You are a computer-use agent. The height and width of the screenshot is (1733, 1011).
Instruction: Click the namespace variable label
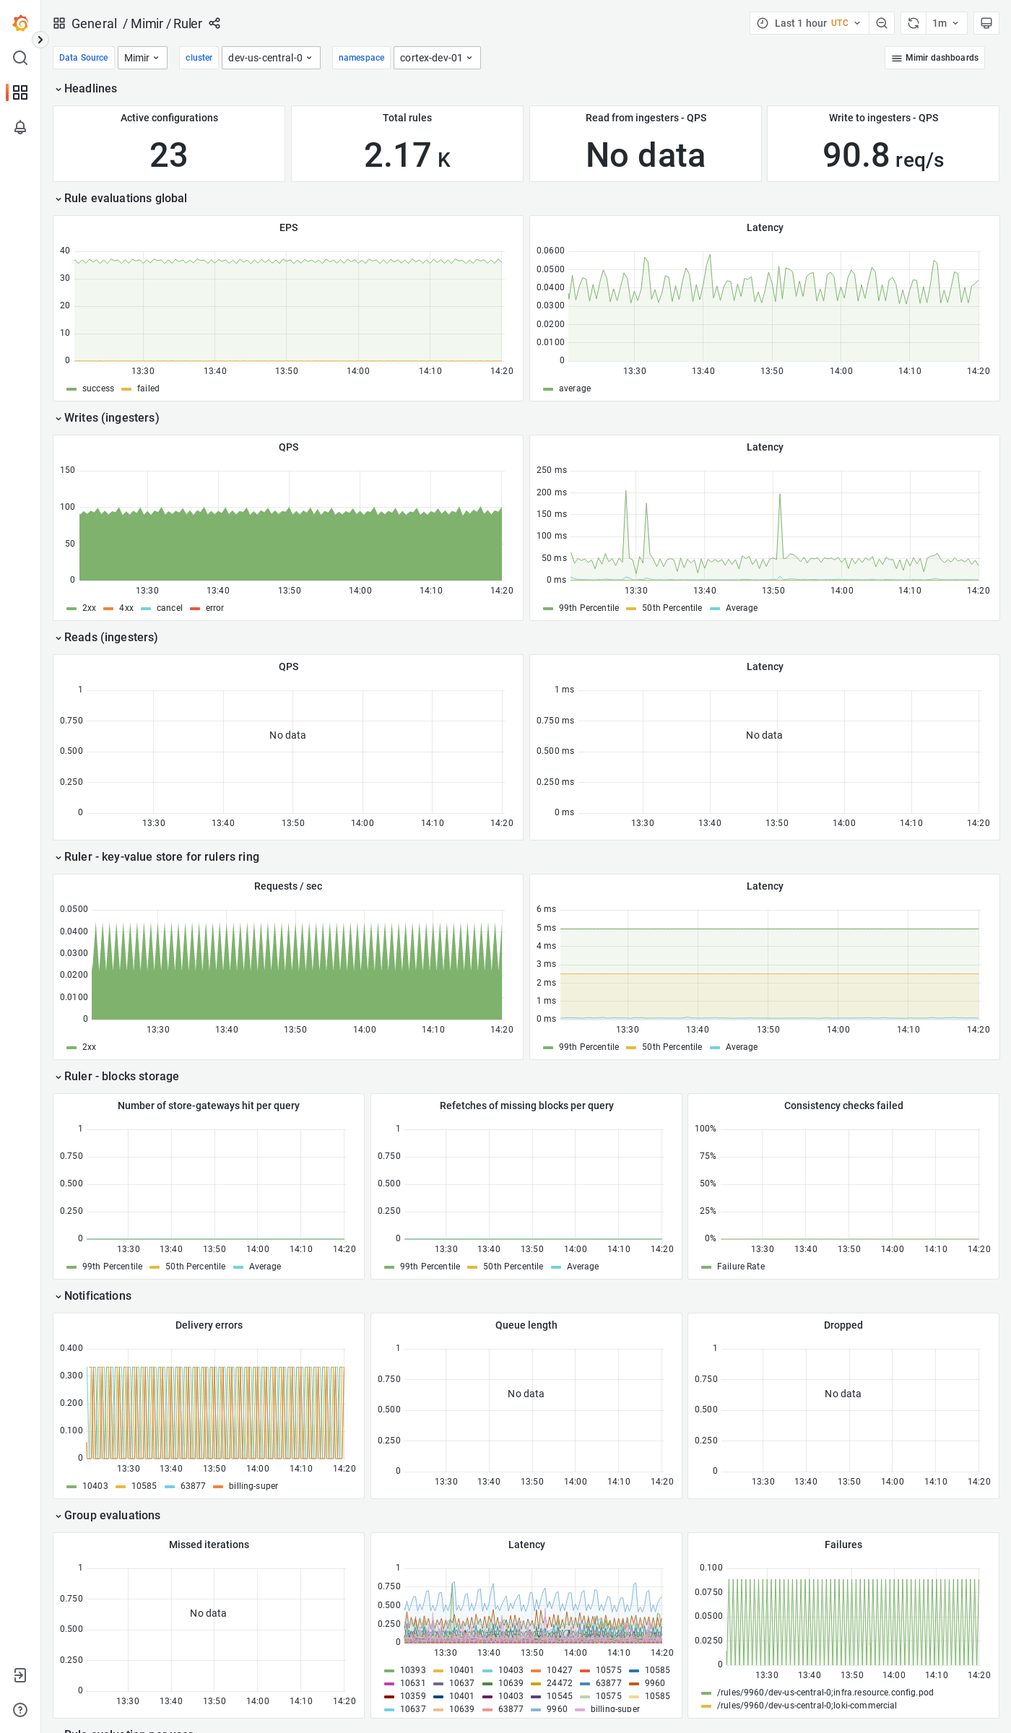[361, 58]
